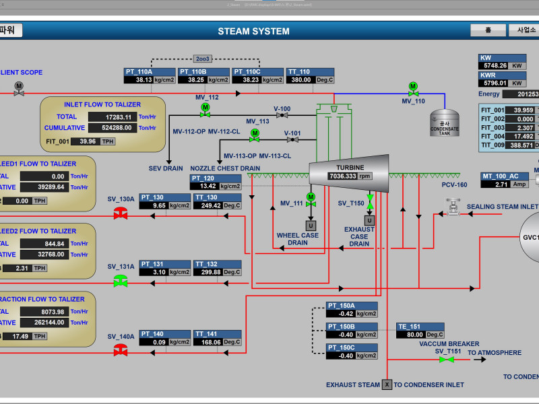Click the MT_100_AC 2.71 Amp readout
The width and height of the screenshot is (539, 404).
click(x=504, y=180)
